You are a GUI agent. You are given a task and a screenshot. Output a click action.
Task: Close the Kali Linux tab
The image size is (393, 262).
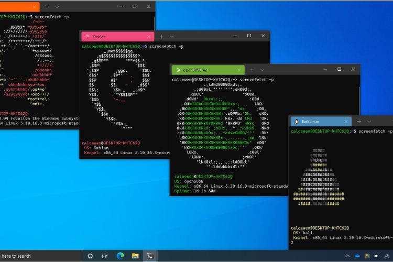pyautogui.click(x=346, y=122)
